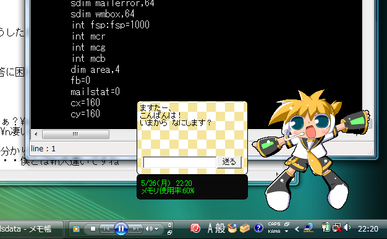Image resolution: width=387 pixels, height=239 pixels.
Task: Click the red IME language bar icon
Action: [x=195, y=228]
